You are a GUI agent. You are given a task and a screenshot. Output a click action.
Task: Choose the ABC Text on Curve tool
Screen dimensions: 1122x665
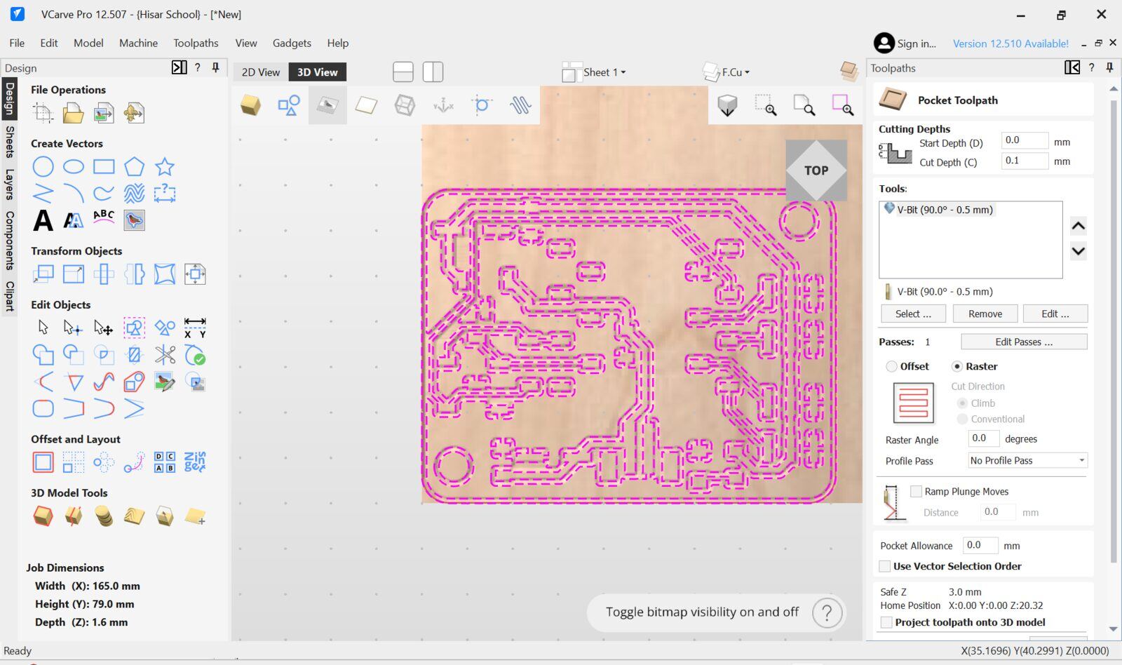pyautogui.click(x=104, y=217)
